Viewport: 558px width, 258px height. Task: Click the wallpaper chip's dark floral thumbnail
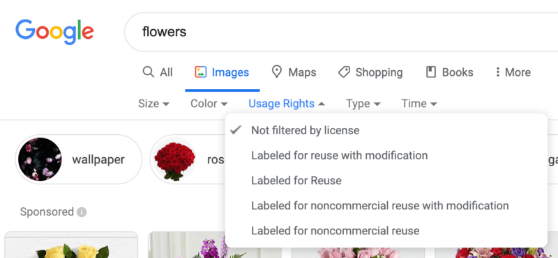tap(40, 159)
